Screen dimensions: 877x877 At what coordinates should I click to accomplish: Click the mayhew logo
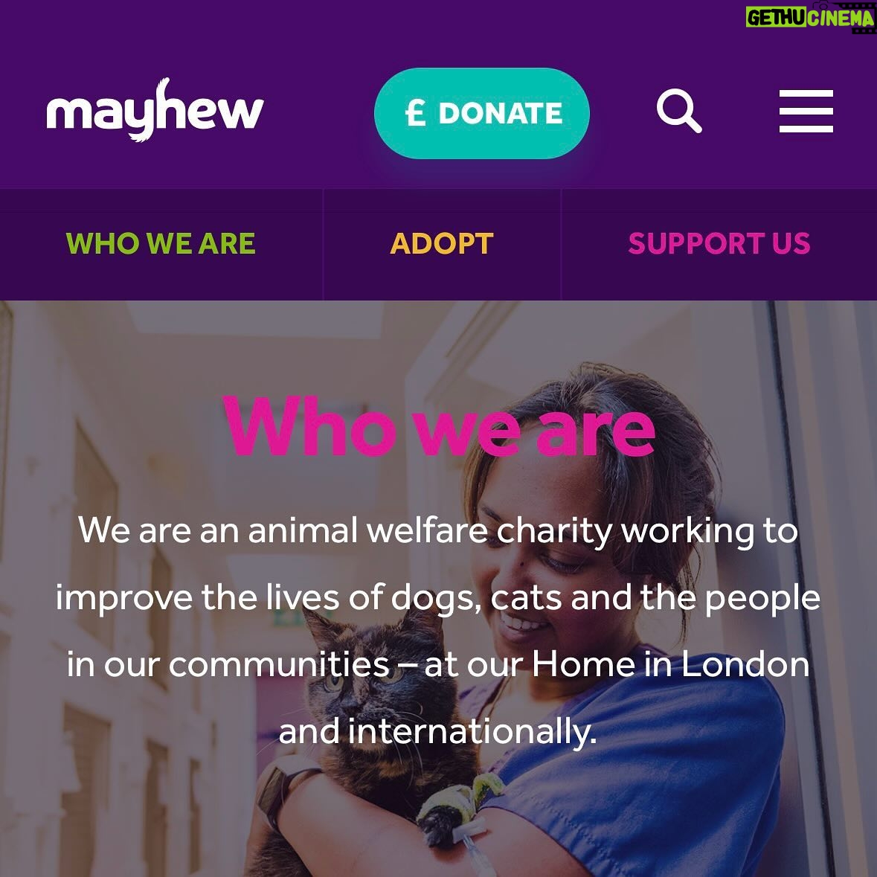pos(155,109)
